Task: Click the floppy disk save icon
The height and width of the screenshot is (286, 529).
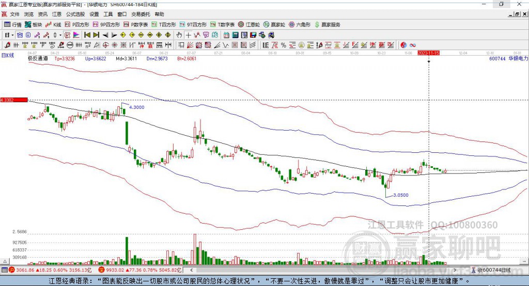Action: click(253, 35)
